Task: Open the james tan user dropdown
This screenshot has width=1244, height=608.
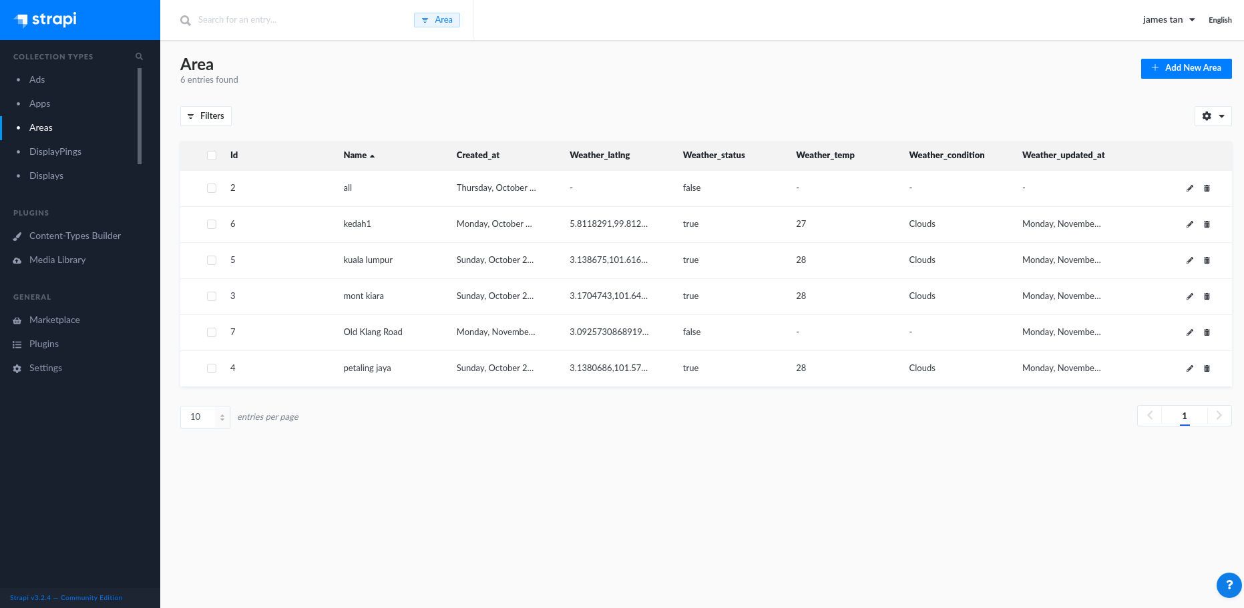Action: (x=1168, y=20)
